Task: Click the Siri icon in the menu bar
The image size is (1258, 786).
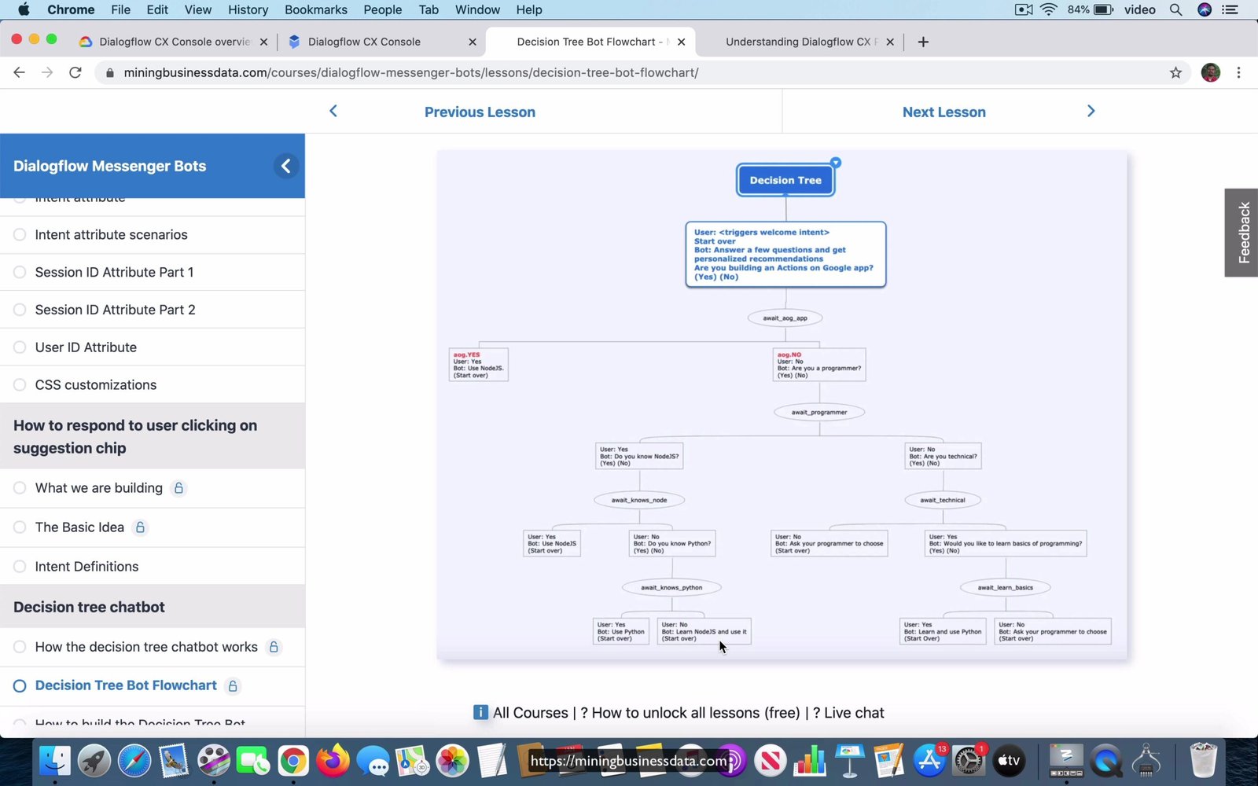Action: pyautogui.click(x=1205, y=9)
